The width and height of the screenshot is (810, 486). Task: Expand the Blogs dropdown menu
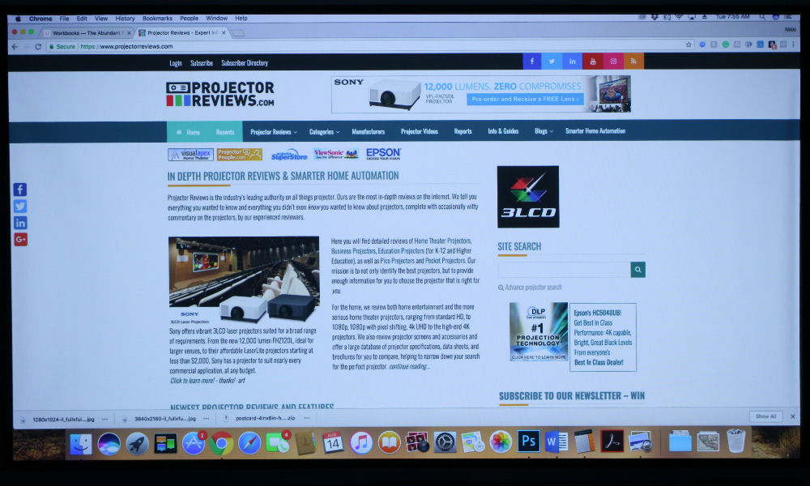(544, 131)
